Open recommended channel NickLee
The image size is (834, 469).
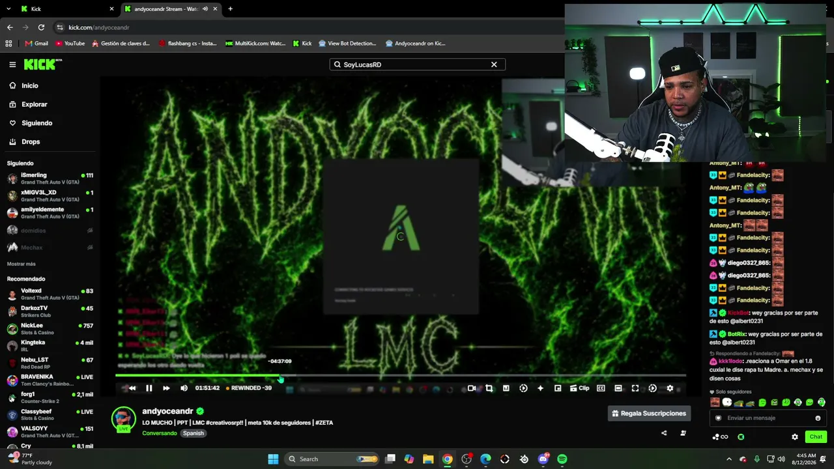50,329
